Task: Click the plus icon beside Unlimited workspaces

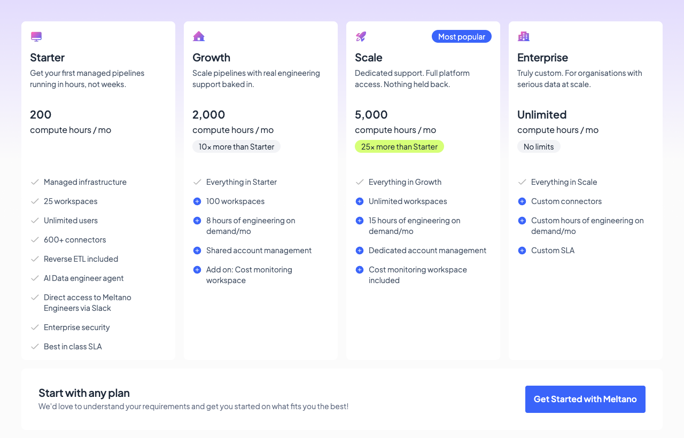Action: [360, 201]
